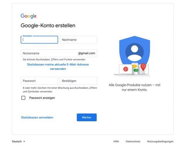
Task: Click the Google logo
Action: [29, 16]
